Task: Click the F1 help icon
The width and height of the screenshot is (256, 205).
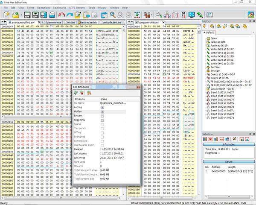Action: pos(210,15)
